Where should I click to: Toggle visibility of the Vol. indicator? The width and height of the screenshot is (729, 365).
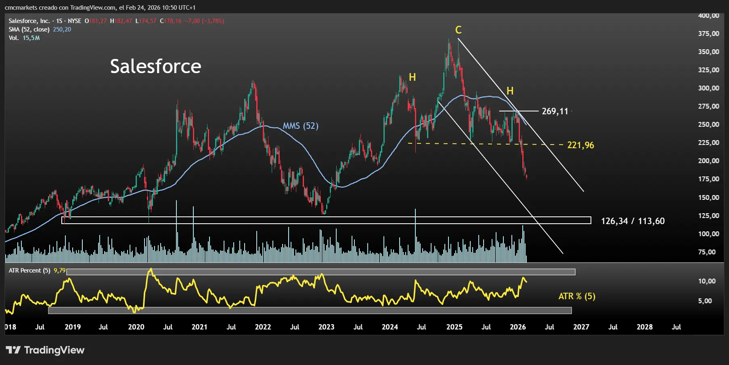point(15,38)
